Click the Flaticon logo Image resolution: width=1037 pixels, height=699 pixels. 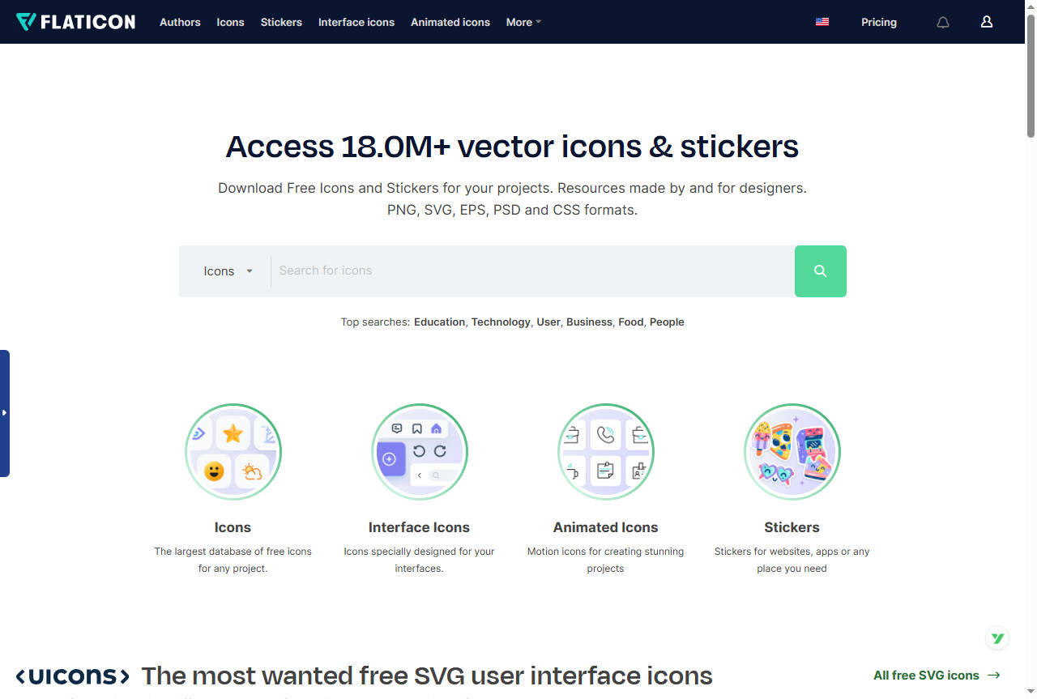(x=75, y=22)
